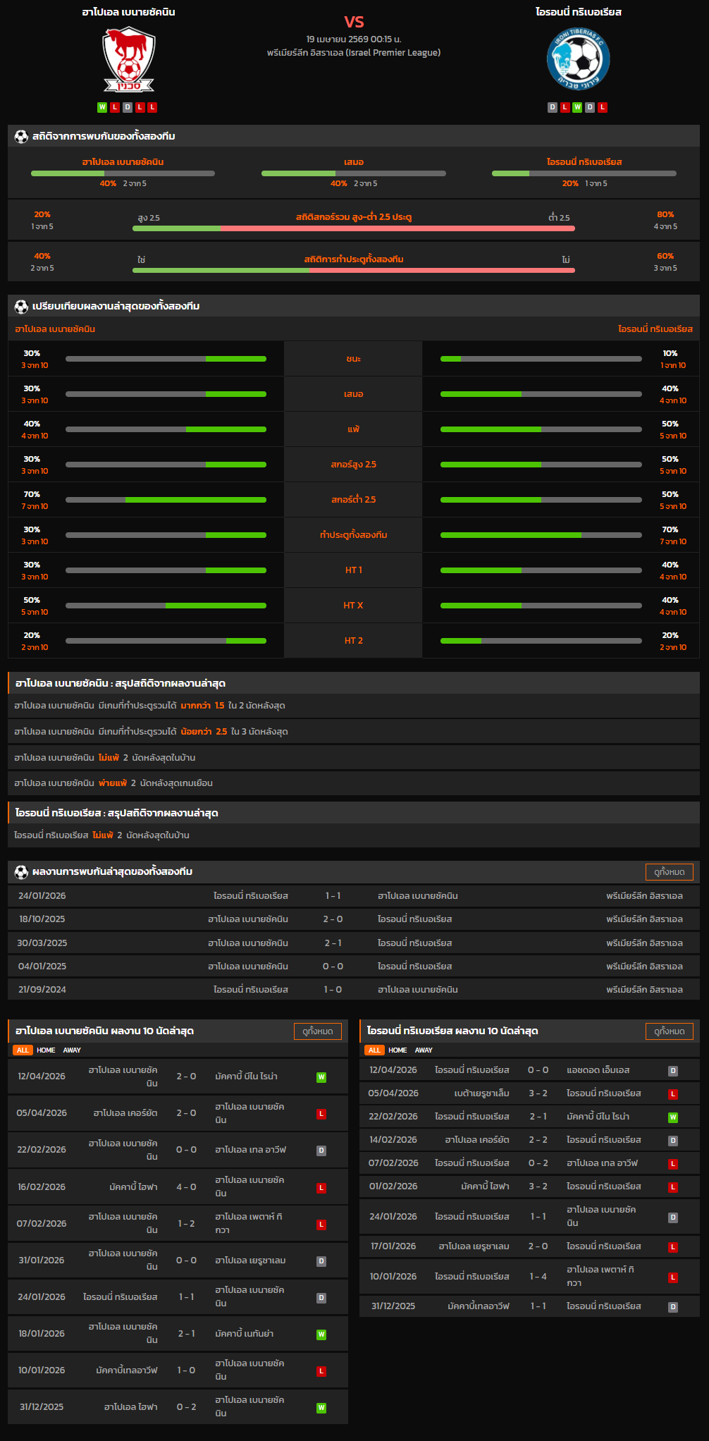Click W result badge for 12/04/2026 Sakhnin match
The height and width of the screenshot is (1441, 709).
321,1077
